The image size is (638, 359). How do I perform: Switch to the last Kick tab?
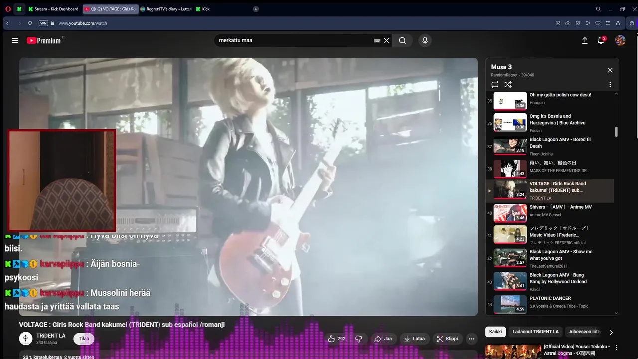pos(203,9)
